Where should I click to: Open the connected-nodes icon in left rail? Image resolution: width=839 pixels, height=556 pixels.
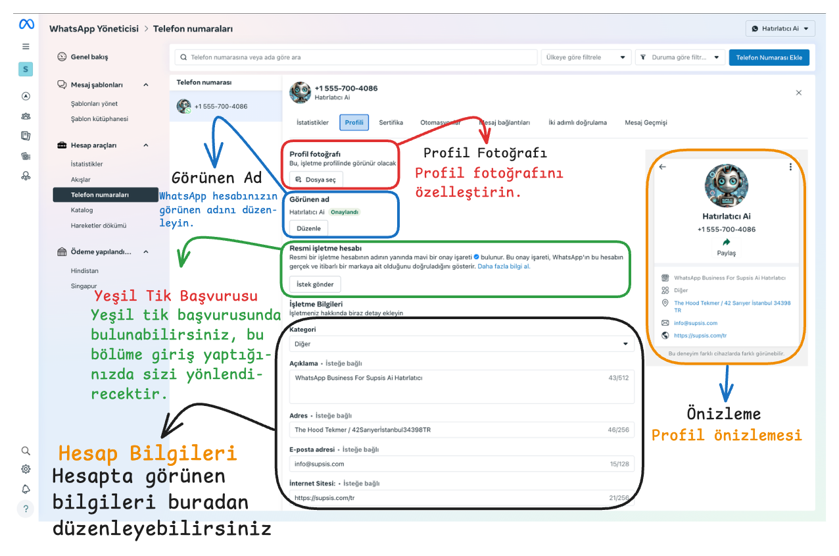tap(26, 176)
